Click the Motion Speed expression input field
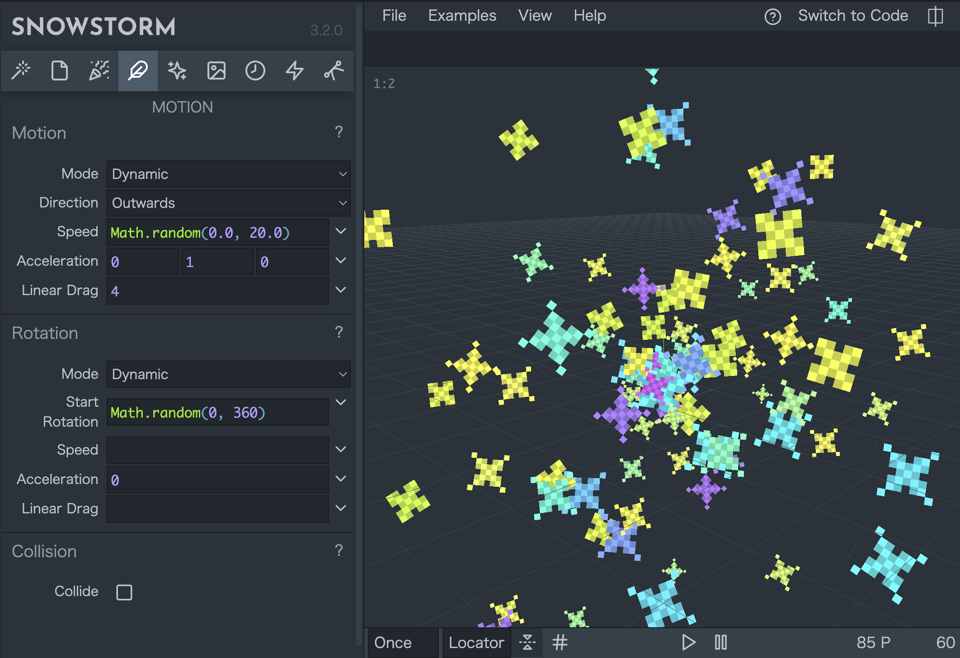This screenshot has width=960, height=658. 217,232
